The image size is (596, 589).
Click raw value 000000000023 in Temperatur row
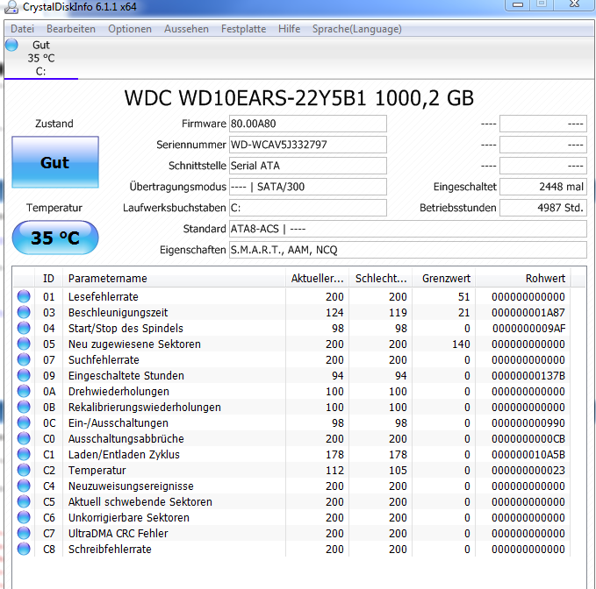point(528,470)
